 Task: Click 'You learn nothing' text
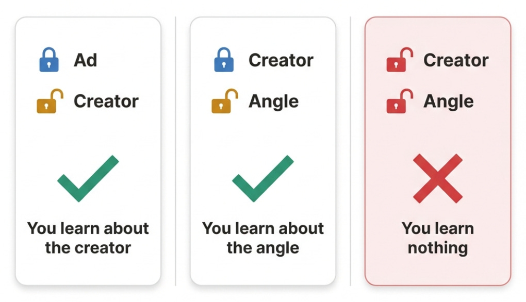(x=438, y=238)
